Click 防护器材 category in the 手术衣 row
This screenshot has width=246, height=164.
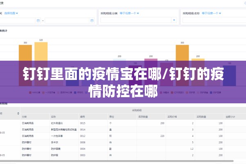(27, 142)
